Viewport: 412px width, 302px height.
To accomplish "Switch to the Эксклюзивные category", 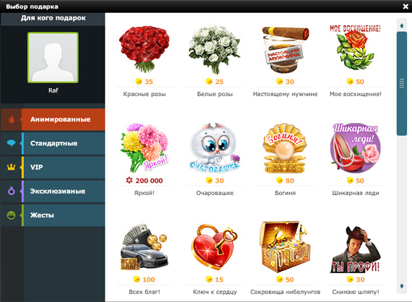I will click(53, 191).
